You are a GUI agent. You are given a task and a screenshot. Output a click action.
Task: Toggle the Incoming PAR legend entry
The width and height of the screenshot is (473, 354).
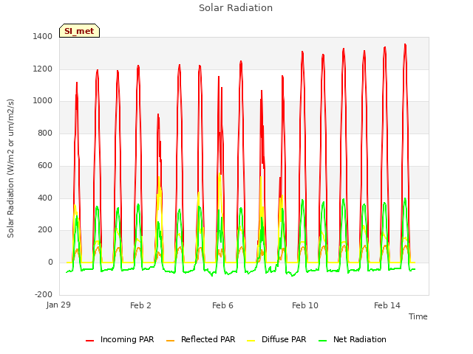[x=120, y=339]
